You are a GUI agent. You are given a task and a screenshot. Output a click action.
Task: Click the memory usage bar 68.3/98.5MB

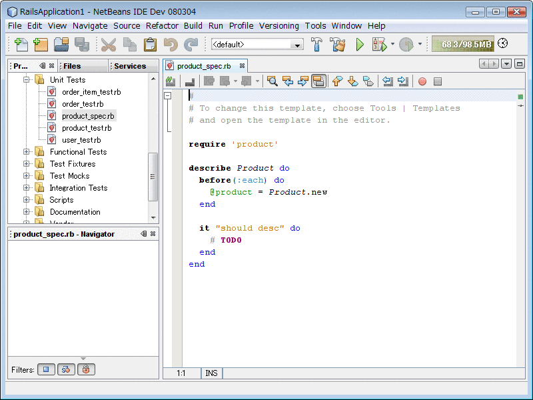click(x=462, y=44)
